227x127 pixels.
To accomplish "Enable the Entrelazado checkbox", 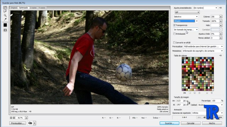I will pos(175,34).
